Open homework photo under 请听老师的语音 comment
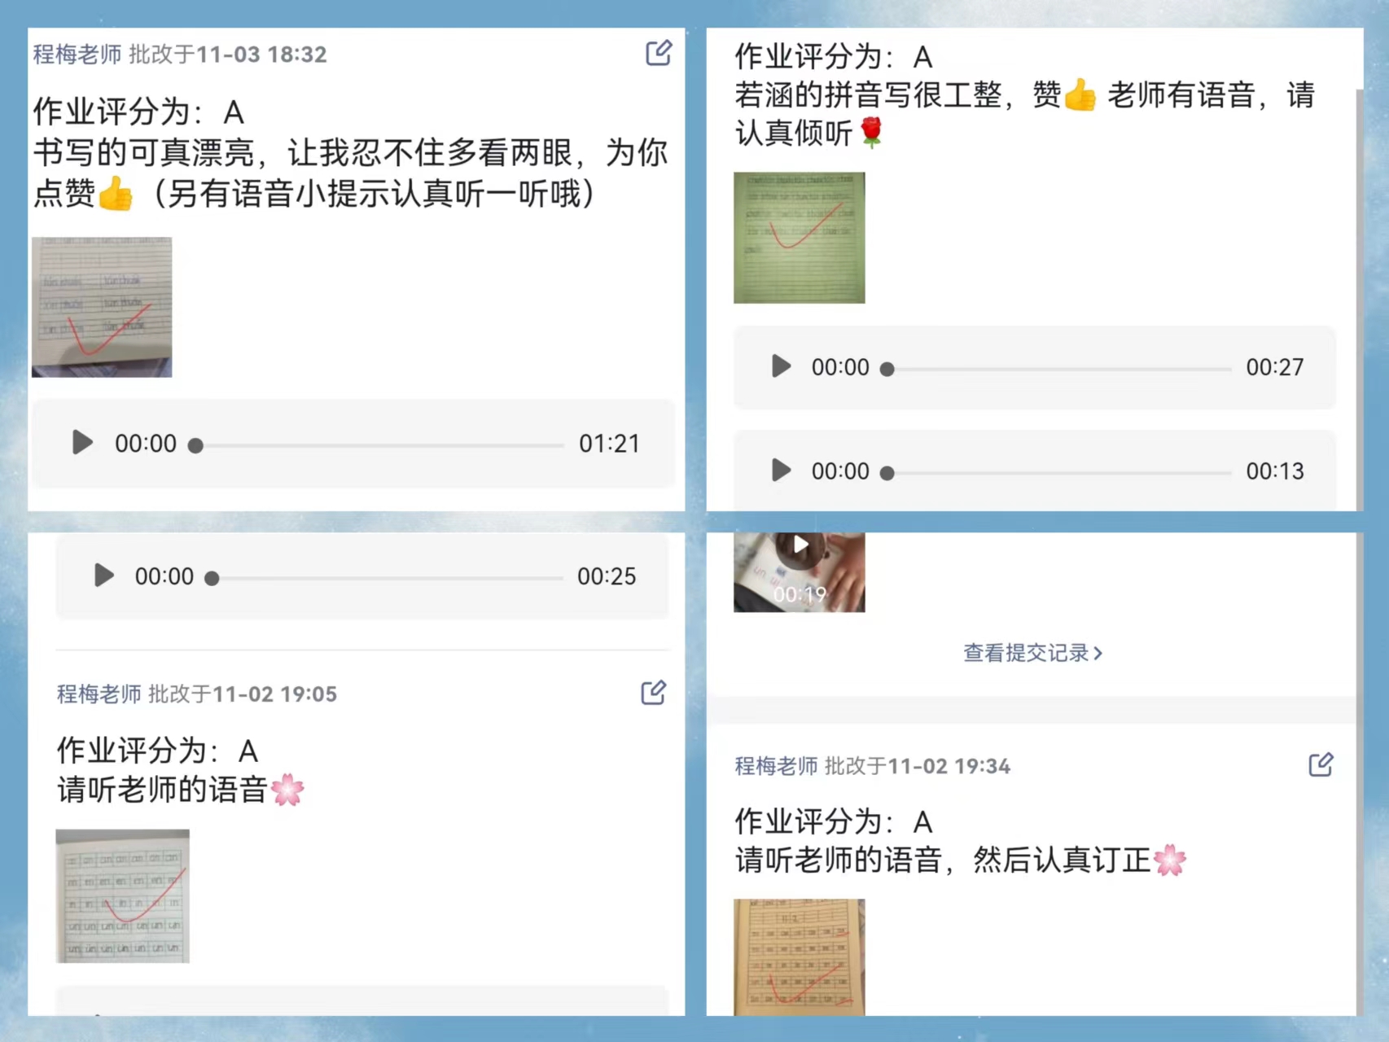This screenshot has width=1389, height=1042. click(x=122, y=896)
